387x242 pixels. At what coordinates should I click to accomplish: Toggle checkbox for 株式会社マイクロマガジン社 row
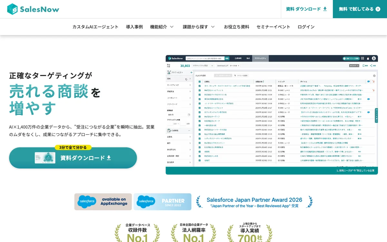point(200,95)
